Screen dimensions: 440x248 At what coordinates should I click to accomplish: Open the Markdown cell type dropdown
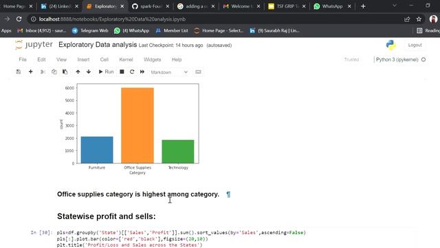pyautogui.click(x=169, y=72)
